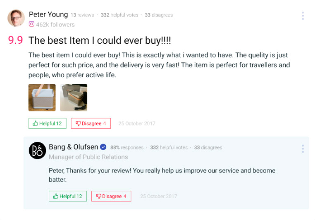Click the 88% responses stat
This screenshot has width=315, height=220.
tap(127, 147)
